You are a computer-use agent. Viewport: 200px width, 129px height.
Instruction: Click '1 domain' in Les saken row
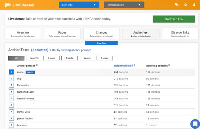[151, 125]
